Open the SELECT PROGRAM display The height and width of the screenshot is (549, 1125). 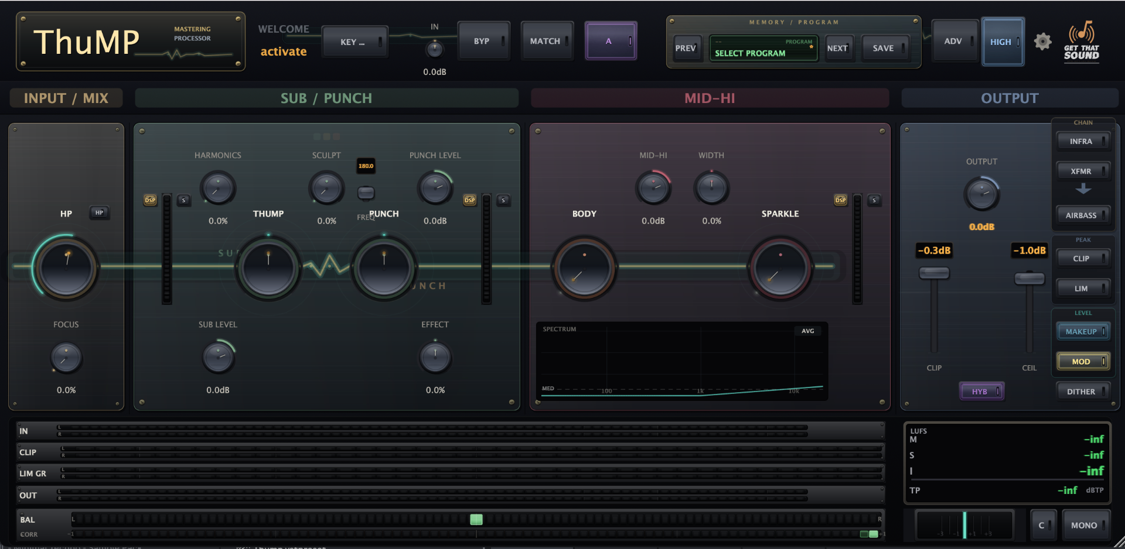[763, 49]
